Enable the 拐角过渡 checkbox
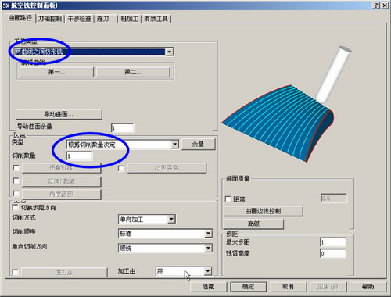The width and height of the screenshot is (391, 297). click(16, 168)
